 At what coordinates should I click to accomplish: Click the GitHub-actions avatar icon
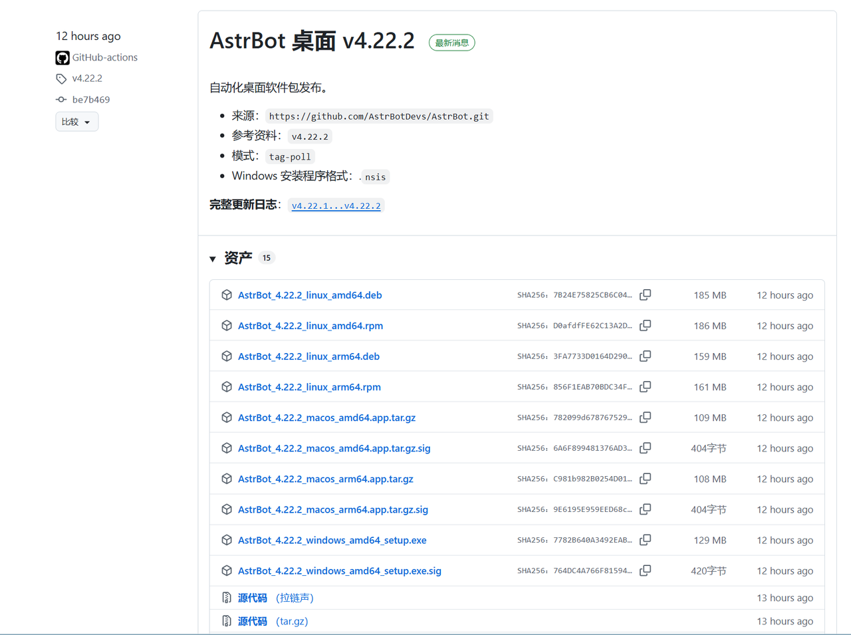[x=62, y=58]
